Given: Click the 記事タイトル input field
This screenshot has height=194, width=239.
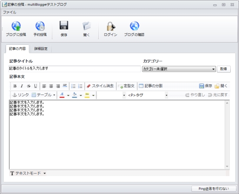Looking at the screenshot, I should pyautogui.click(x=75, y=69).
